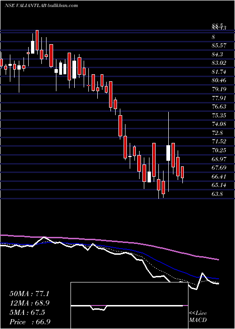Click the 50MA : 77.1 readout

(30, 294)
